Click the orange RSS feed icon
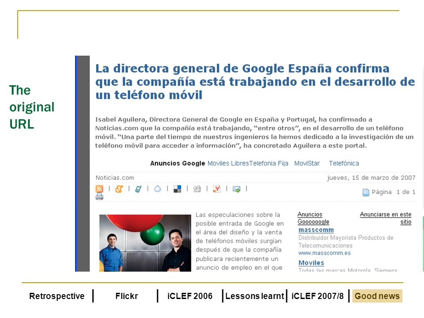Image resolution: width=424 pixels, height=318 pixels. point(99,189)
